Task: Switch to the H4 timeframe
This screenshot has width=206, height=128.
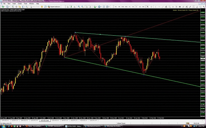Action: (x=133, y=7)
